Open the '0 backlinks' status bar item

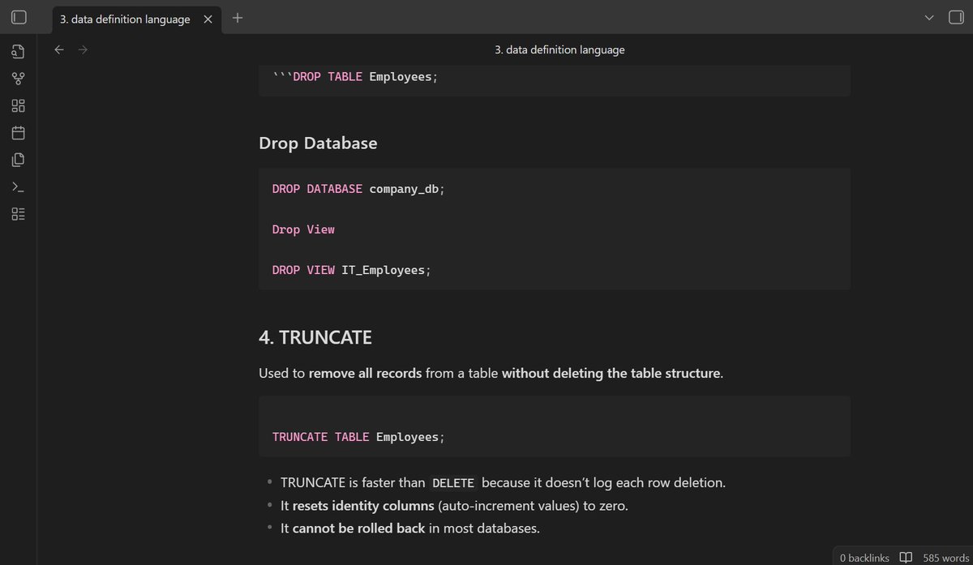tap(864, 558)
